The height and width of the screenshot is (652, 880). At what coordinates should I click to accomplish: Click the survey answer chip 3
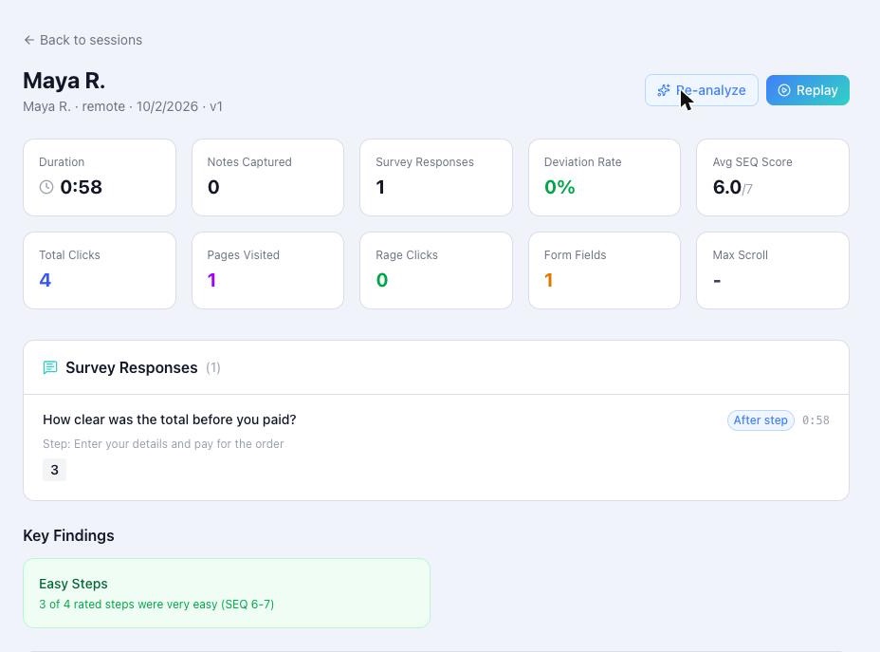[54, 470]
